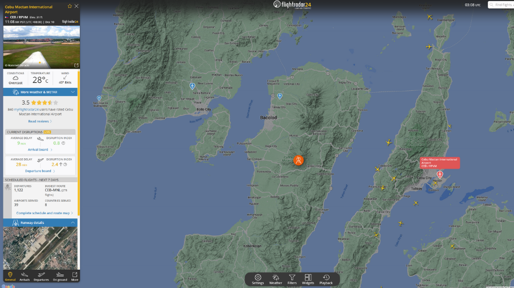Click the disruption index help icon beside 2.4
This screenshot has height=288, width=514.
pyautogui.click(x=65, y=165)
